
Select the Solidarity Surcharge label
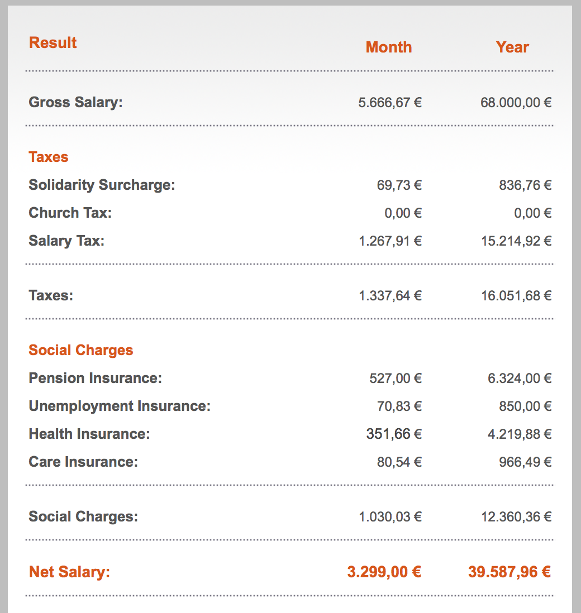click(102, 185)
